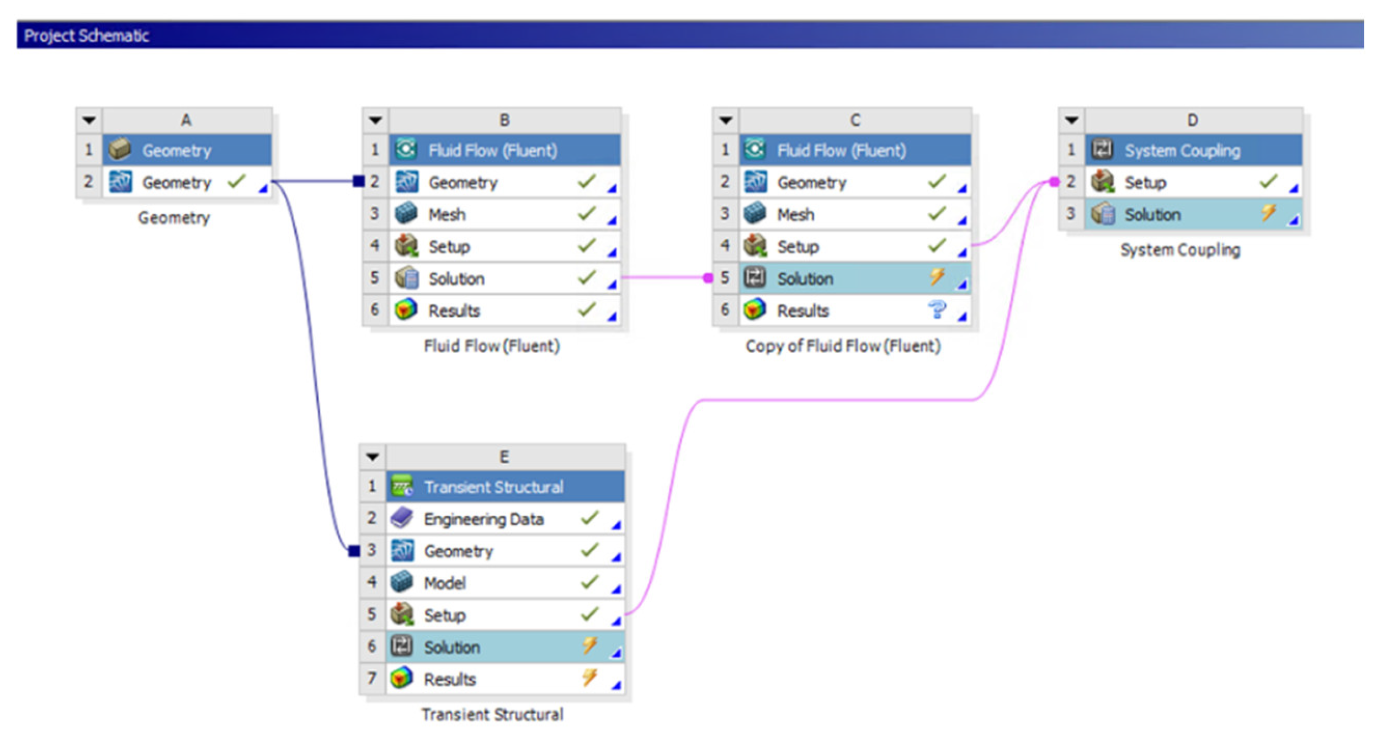This screenshot has height=752, width=1377.
Task: Open the dropdown arrow of system D
Action: point(1071,120)
